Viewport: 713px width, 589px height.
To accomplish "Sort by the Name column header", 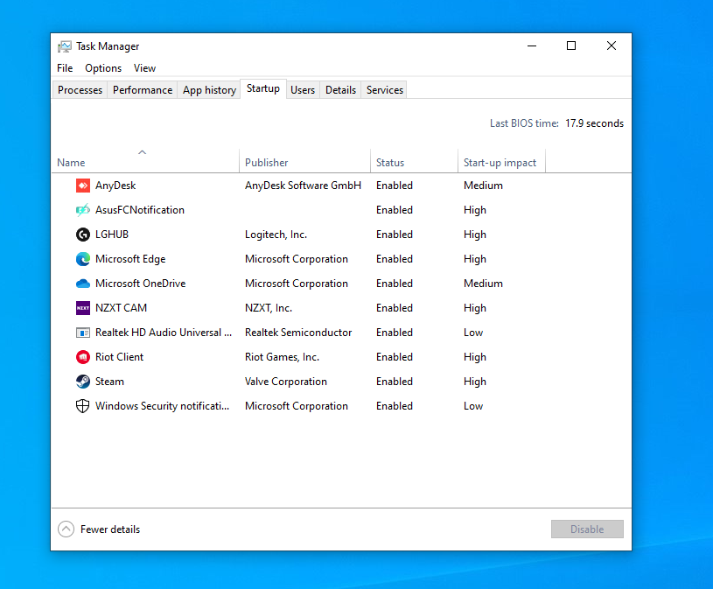I will point(145,160).
